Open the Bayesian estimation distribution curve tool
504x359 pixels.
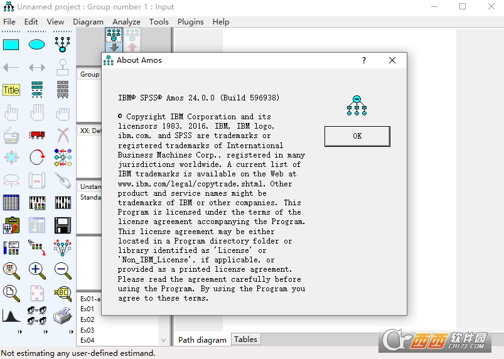(11, 316)
